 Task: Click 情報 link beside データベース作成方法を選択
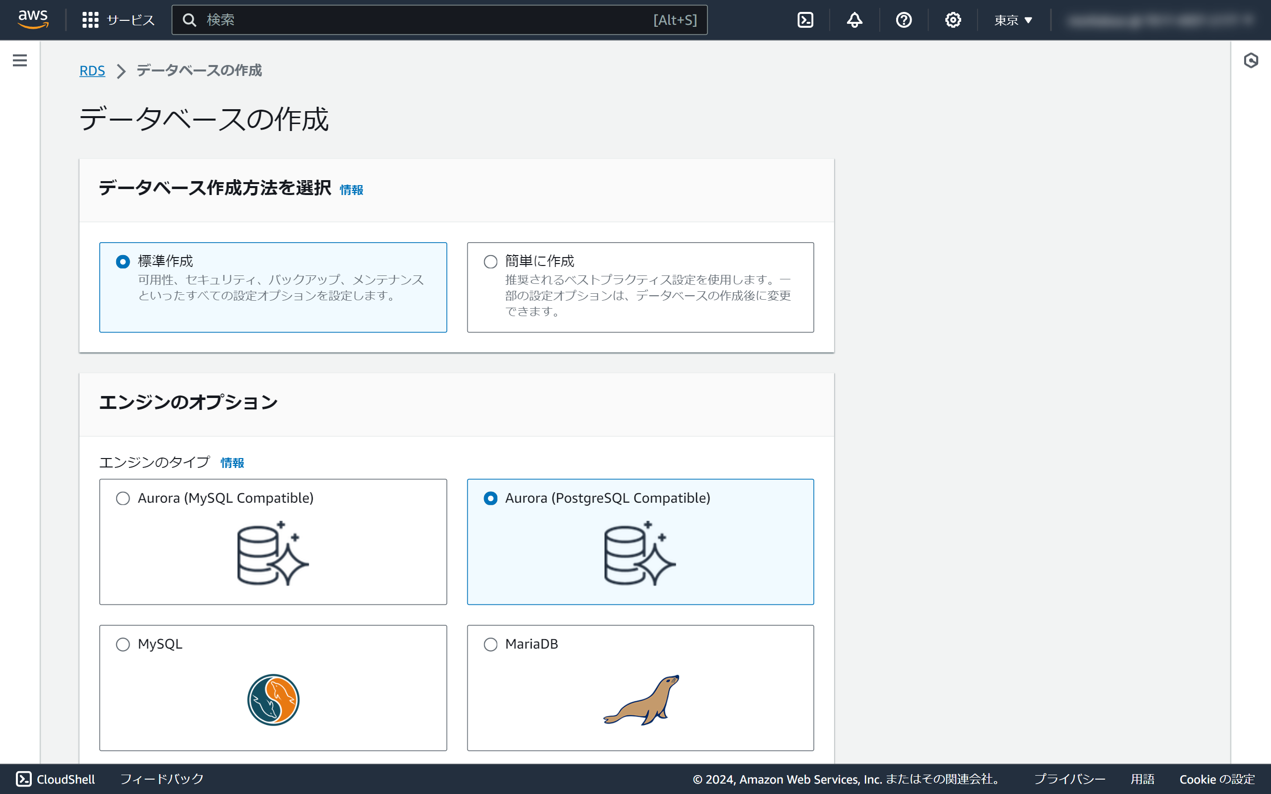(x=352, y=190)
